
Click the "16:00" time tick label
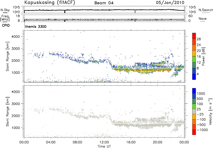coord(131,142)
